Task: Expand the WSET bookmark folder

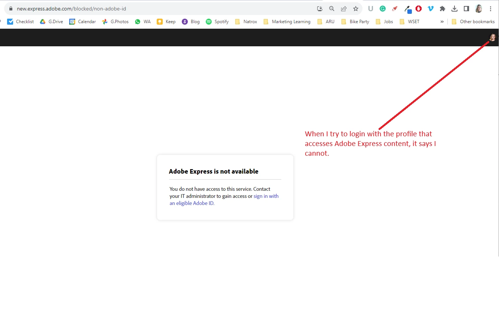Action: (x=410, y=22)
